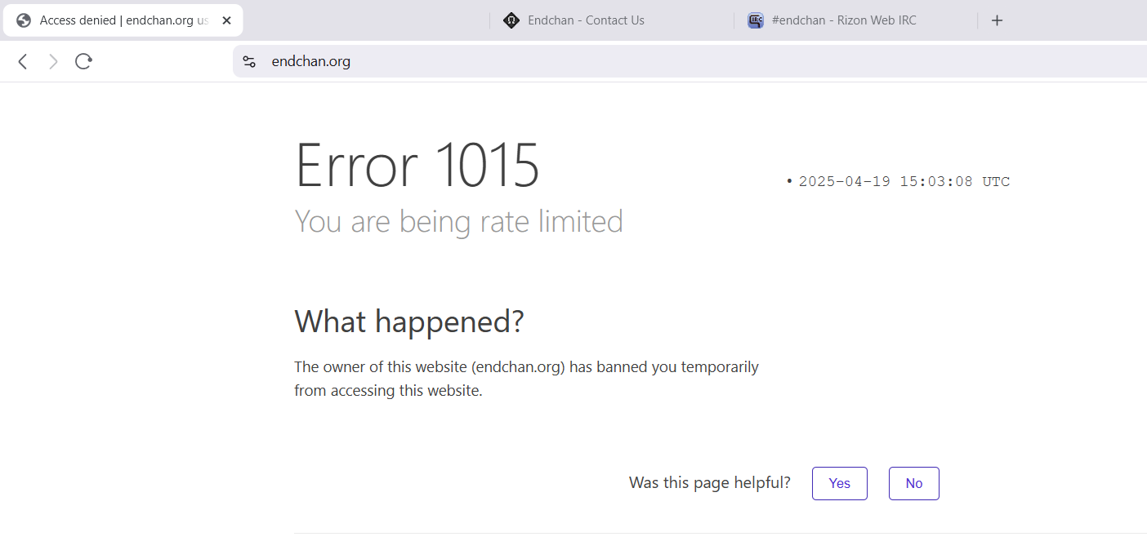Reload the endchan.org page

click(x=83, y=61)
